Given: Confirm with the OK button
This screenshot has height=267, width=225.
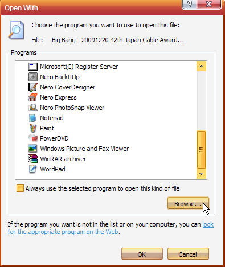Looking at the screenshot, I should tap(142, 254).
